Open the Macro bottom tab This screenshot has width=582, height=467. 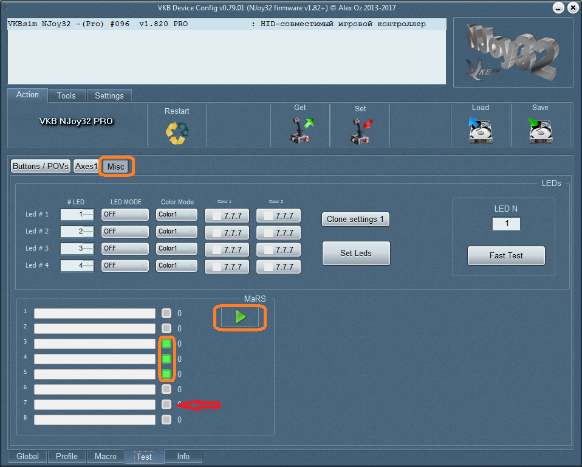tap(105, 456)
